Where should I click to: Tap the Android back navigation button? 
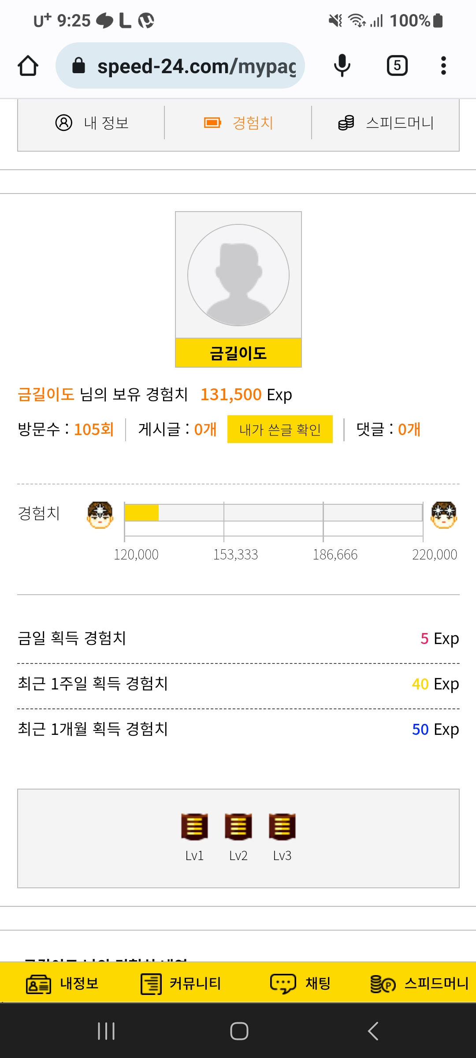click(x=373, y=1031)
